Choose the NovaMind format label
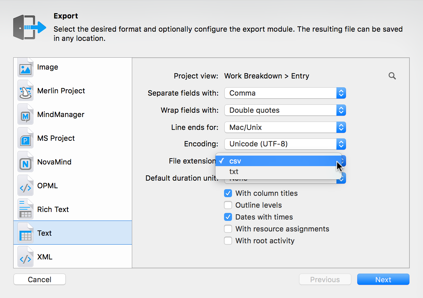 55,162
